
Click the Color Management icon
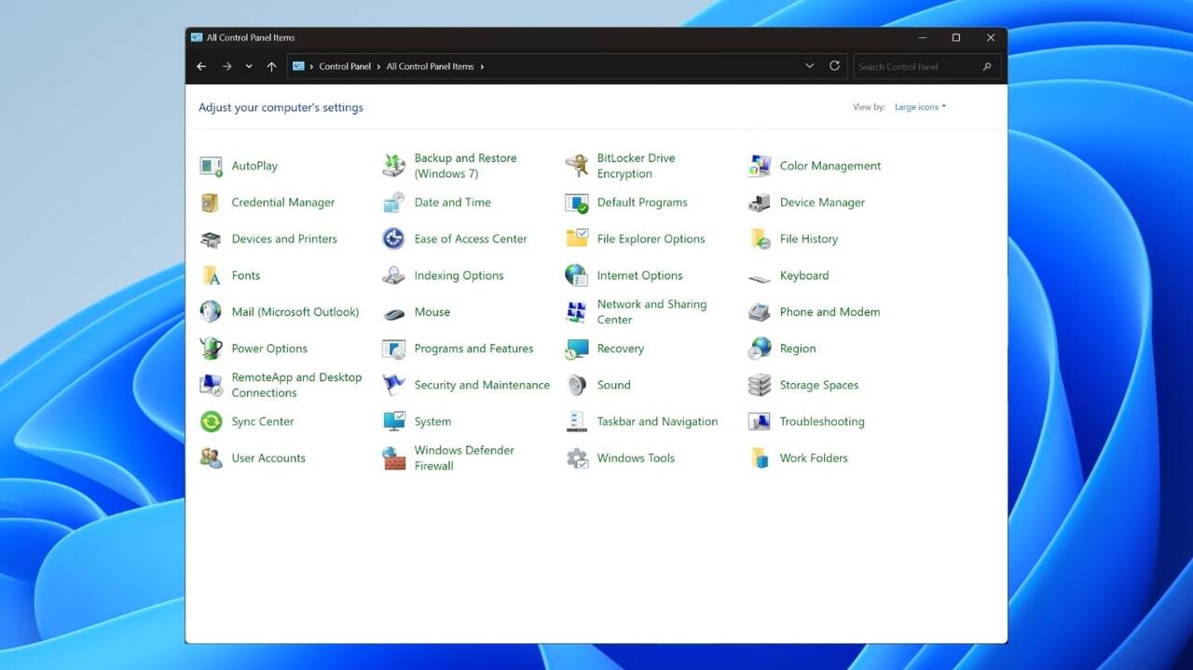pos(760,166)
